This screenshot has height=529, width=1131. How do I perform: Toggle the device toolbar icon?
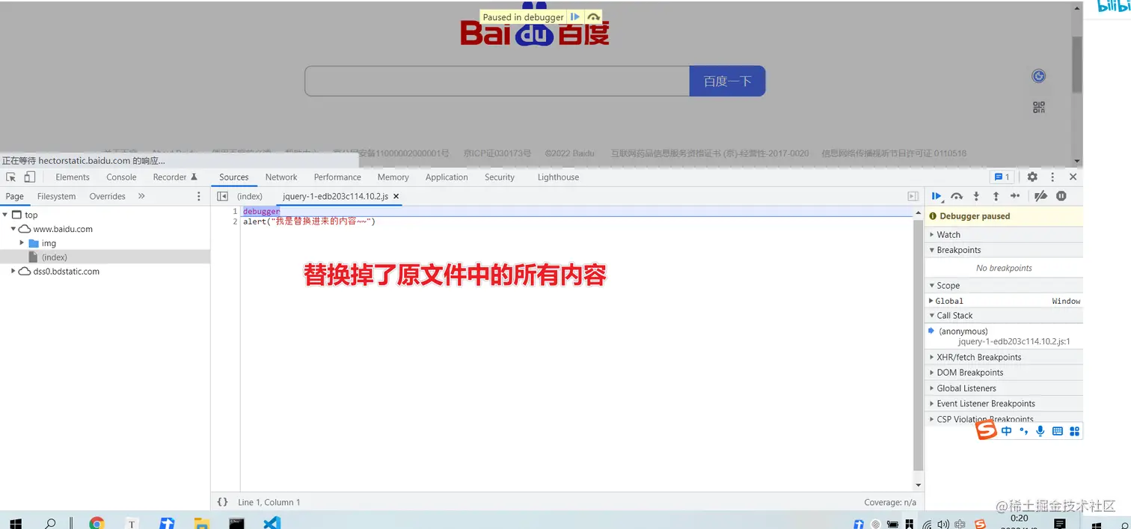click(30, 177)
